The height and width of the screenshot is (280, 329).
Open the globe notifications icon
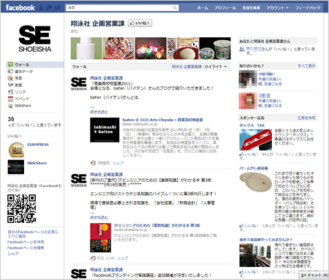pyautogui.click(x=58, y=8)
